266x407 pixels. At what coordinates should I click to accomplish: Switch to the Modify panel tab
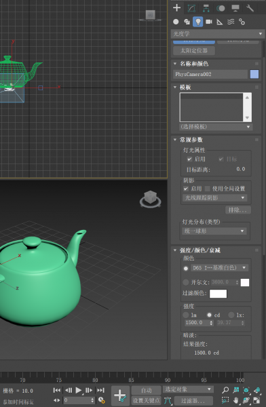tap(191, 8)
